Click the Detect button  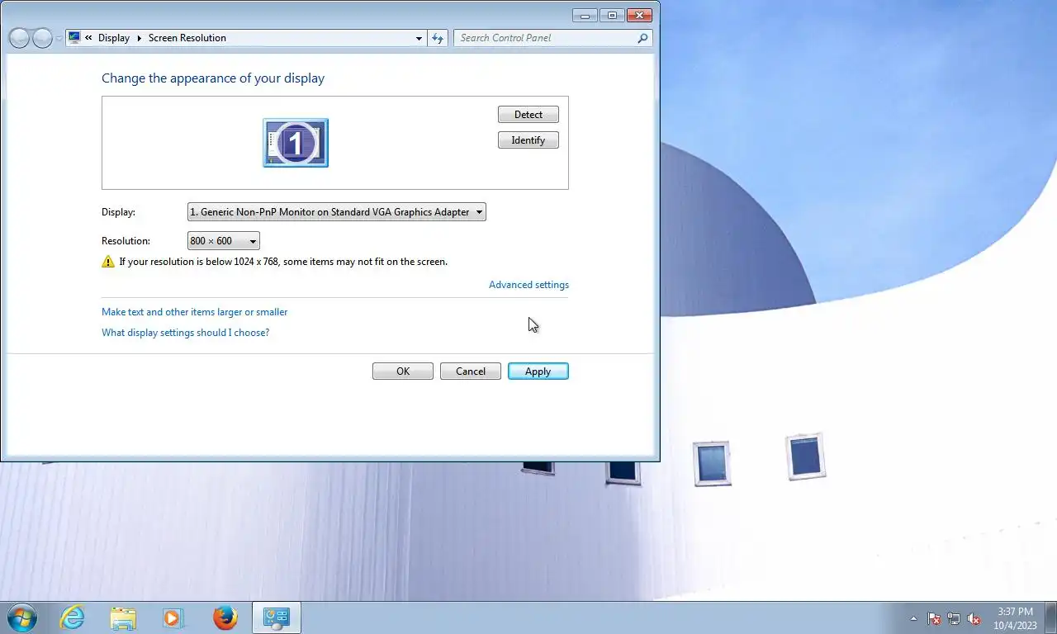click(528, 115)
